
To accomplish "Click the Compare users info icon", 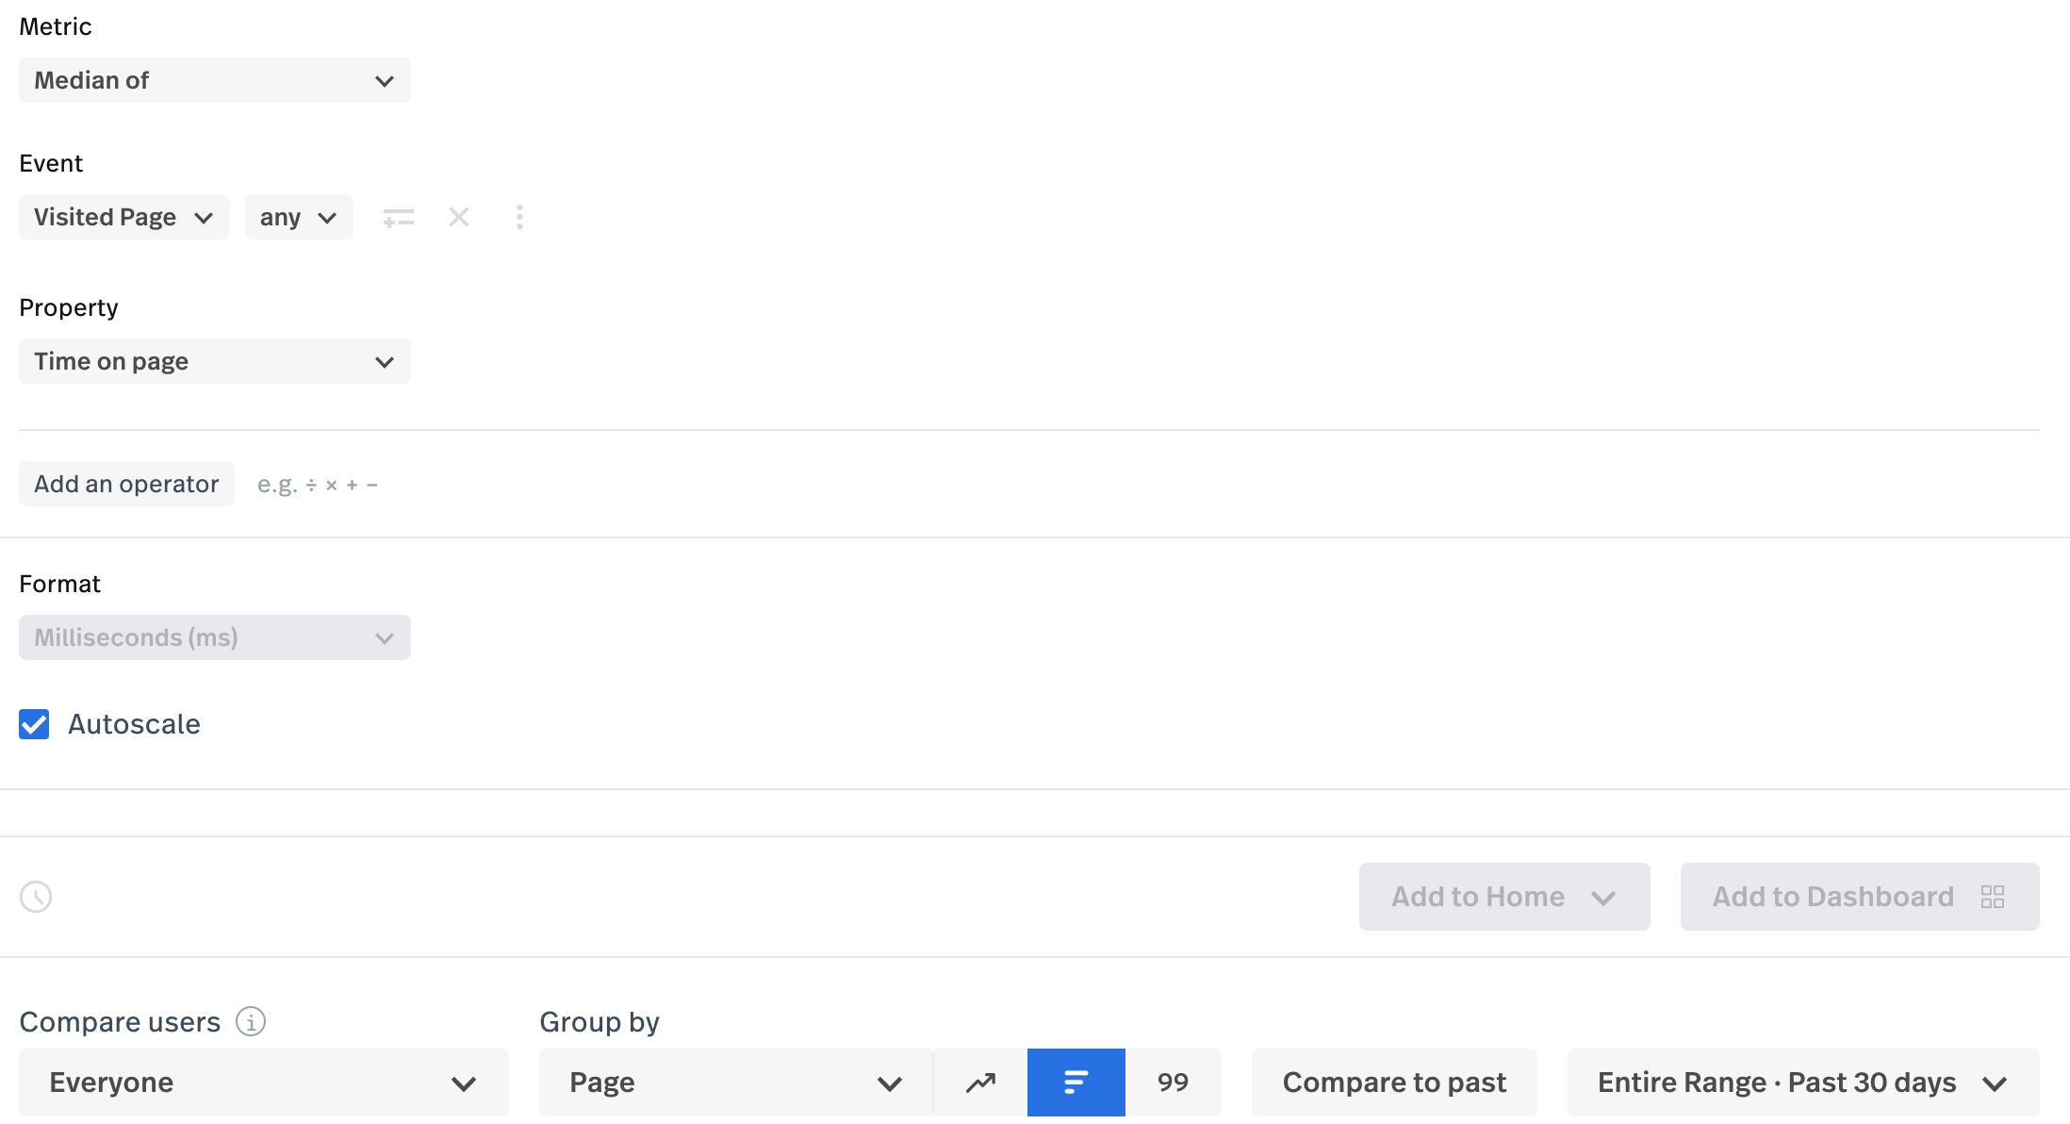I will click(251, 1021).
